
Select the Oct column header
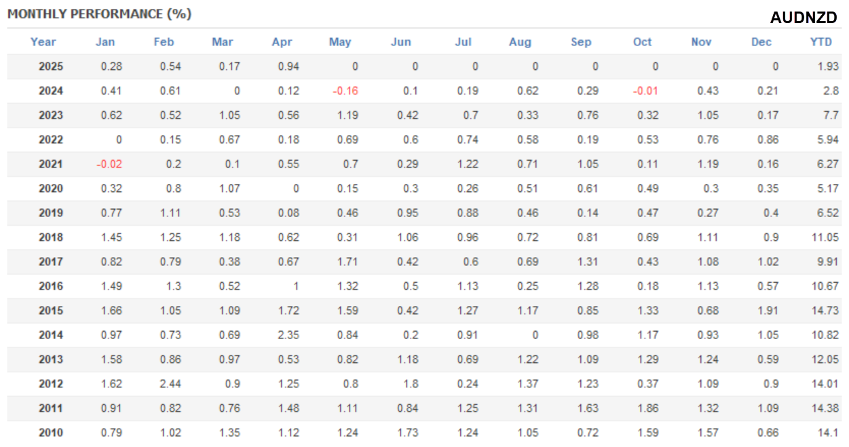coord(642,42)
